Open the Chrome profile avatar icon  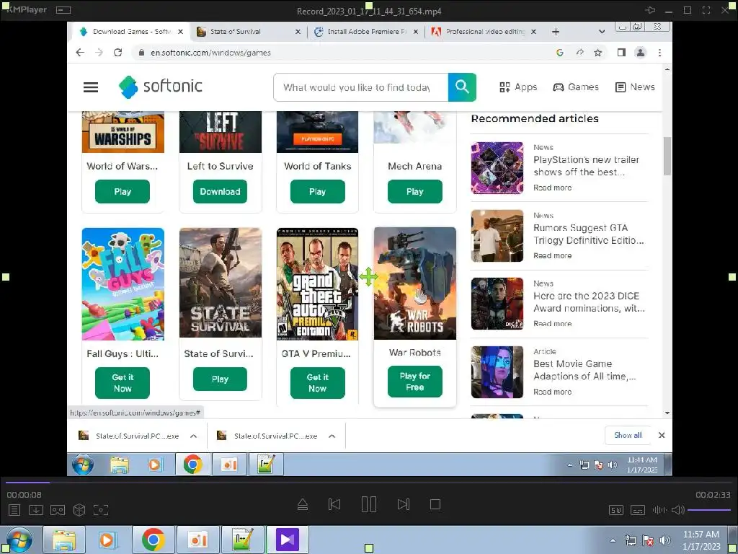[x=641, y=53]
